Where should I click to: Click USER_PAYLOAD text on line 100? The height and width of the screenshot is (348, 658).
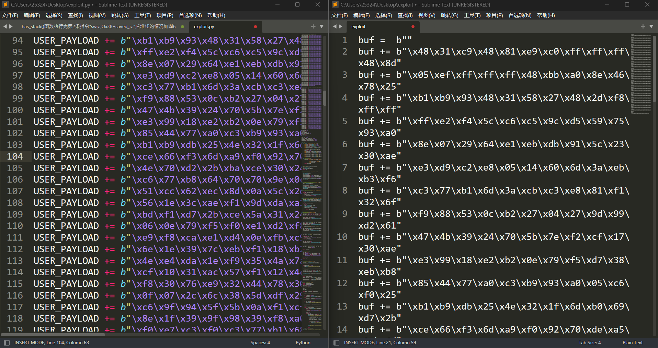66,110
